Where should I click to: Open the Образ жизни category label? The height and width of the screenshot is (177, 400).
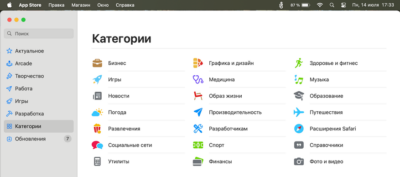[x=225, y=96]
